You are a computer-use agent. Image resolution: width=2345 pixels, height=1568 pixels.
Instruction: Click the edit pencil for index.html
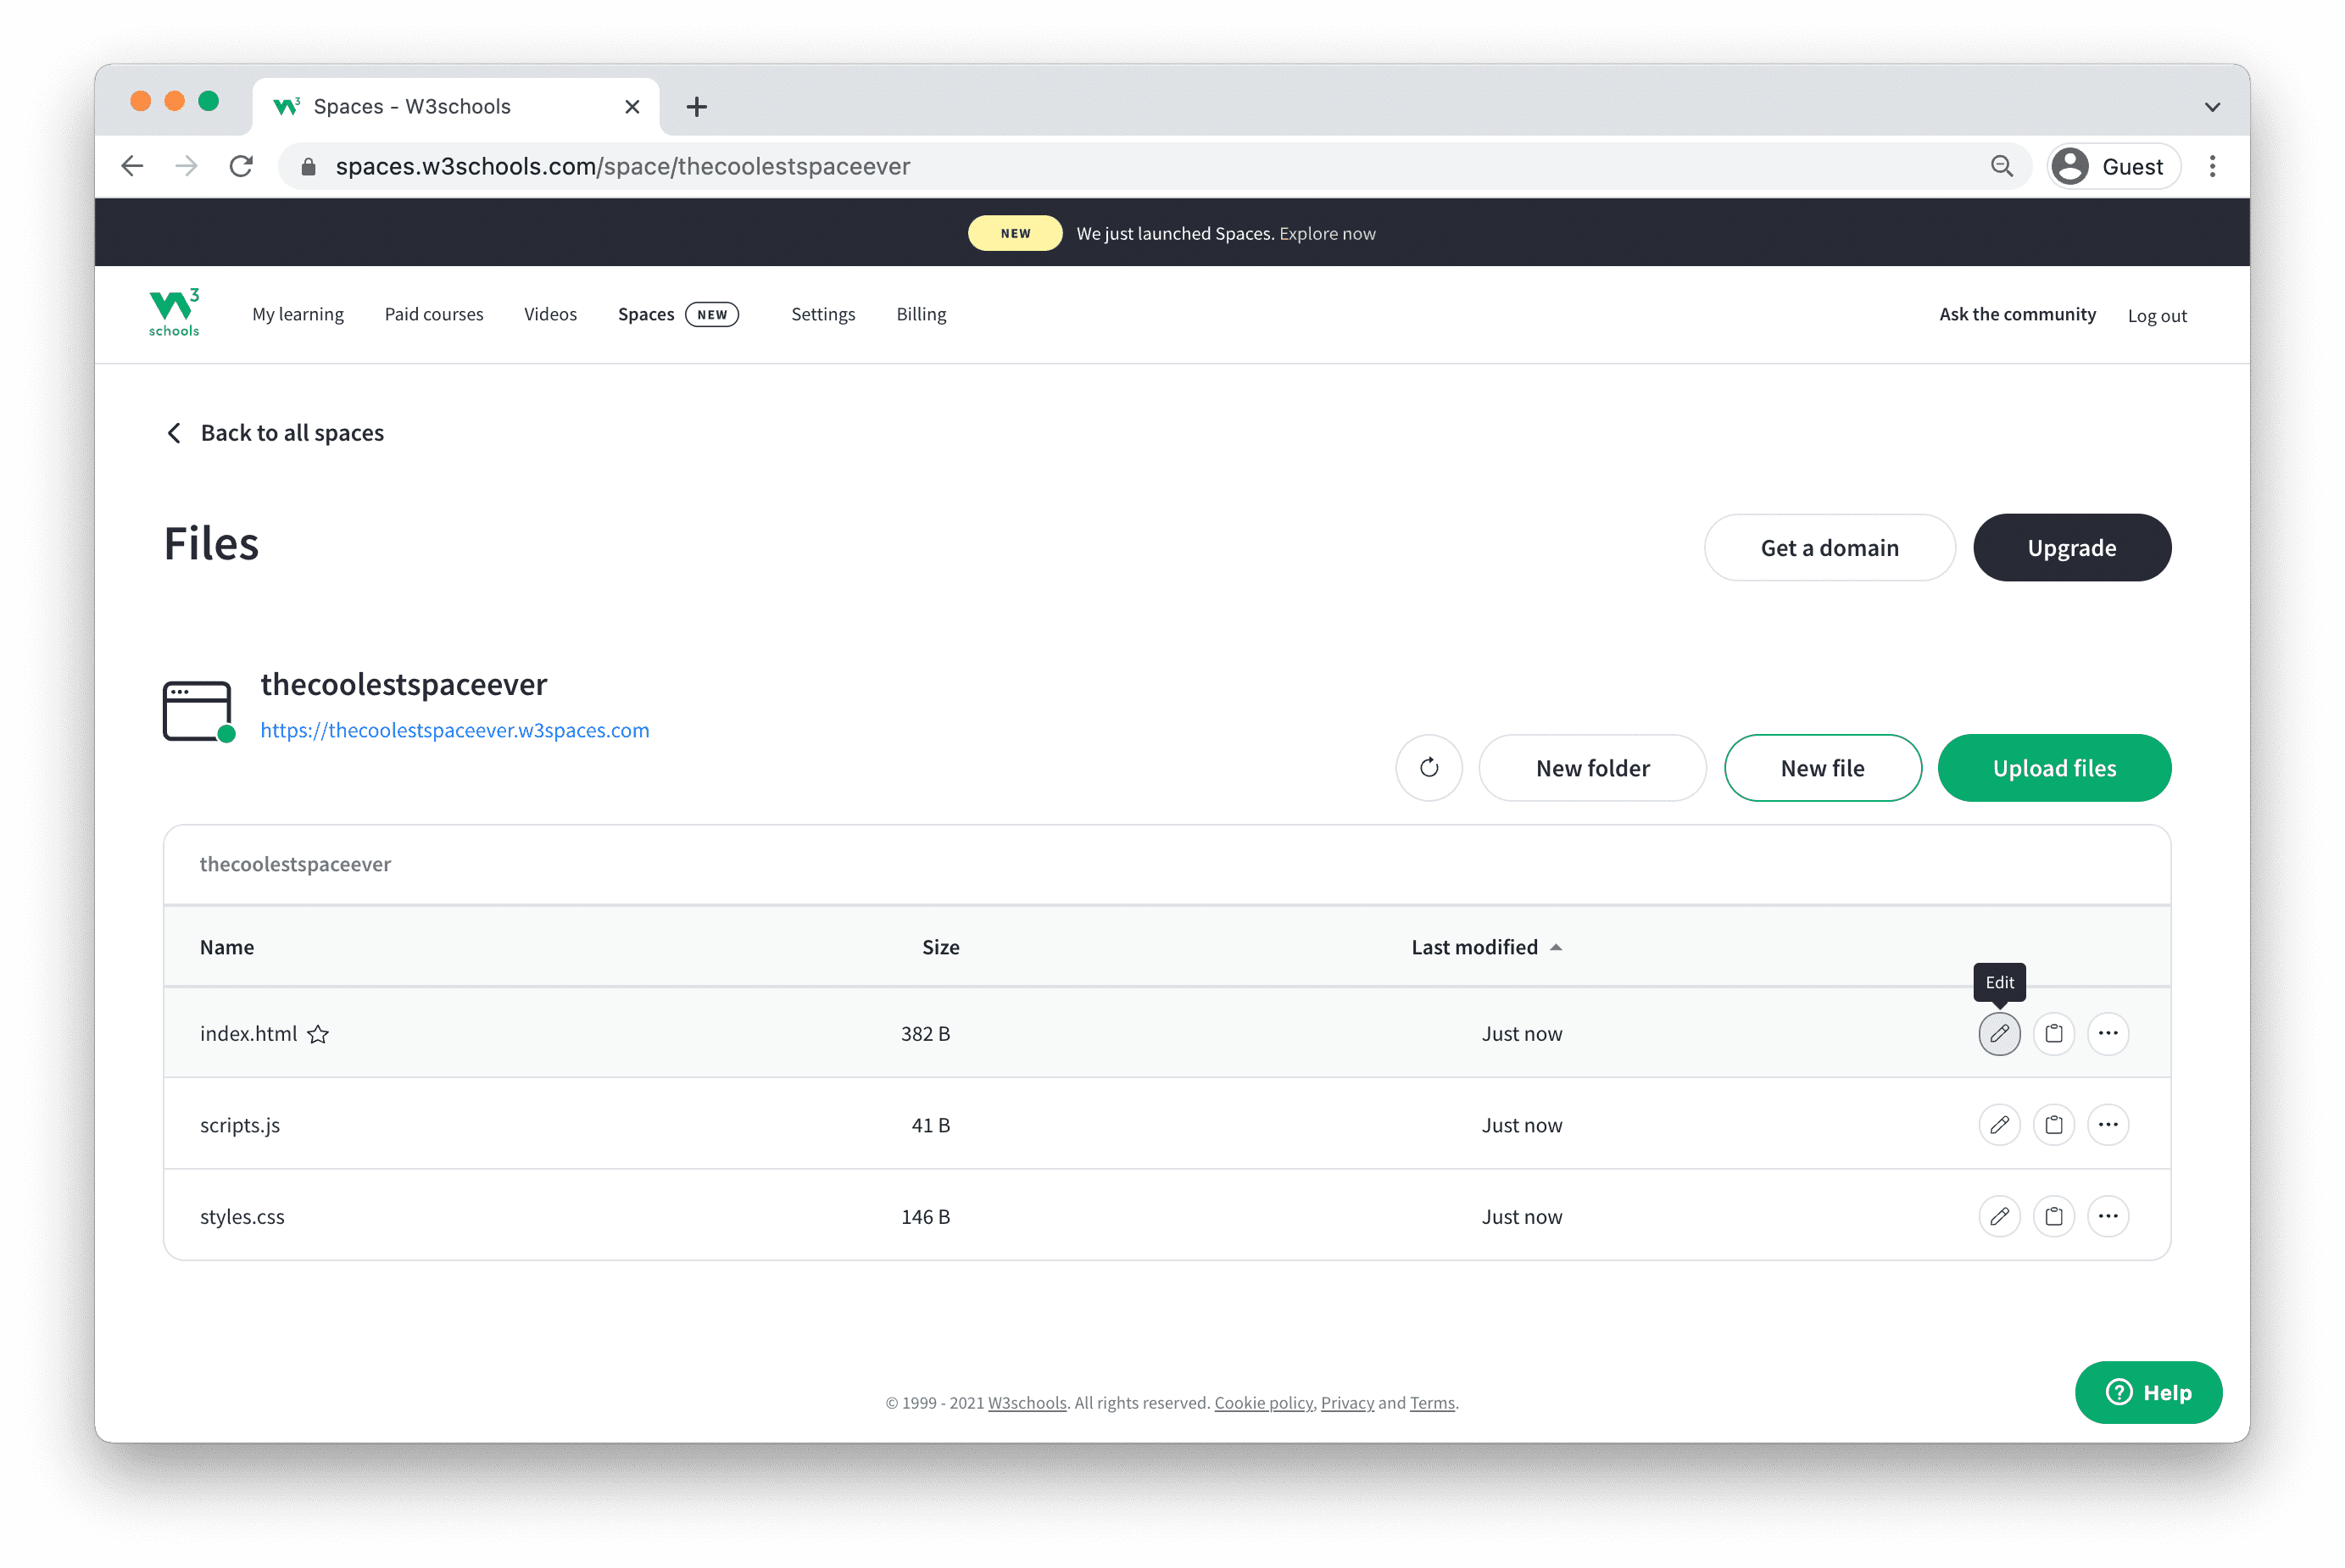(1998, 1033)
